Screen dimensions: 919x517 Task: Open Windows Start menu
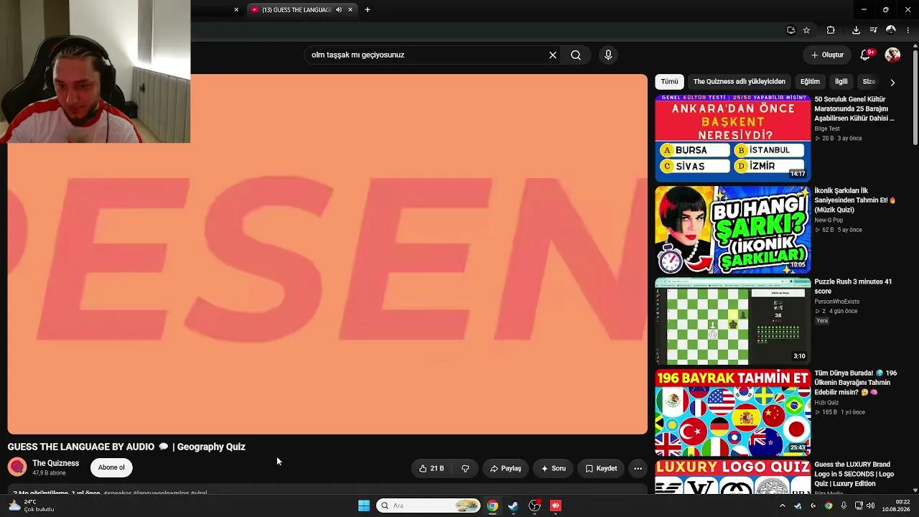coord(364,506)
